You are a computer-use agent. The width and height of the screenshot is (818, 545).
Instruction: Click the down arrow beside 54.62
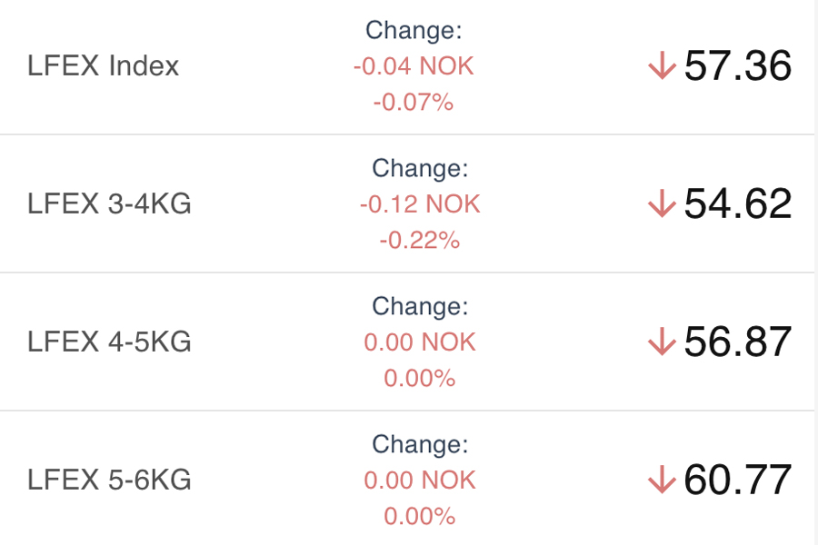[662, 204]
